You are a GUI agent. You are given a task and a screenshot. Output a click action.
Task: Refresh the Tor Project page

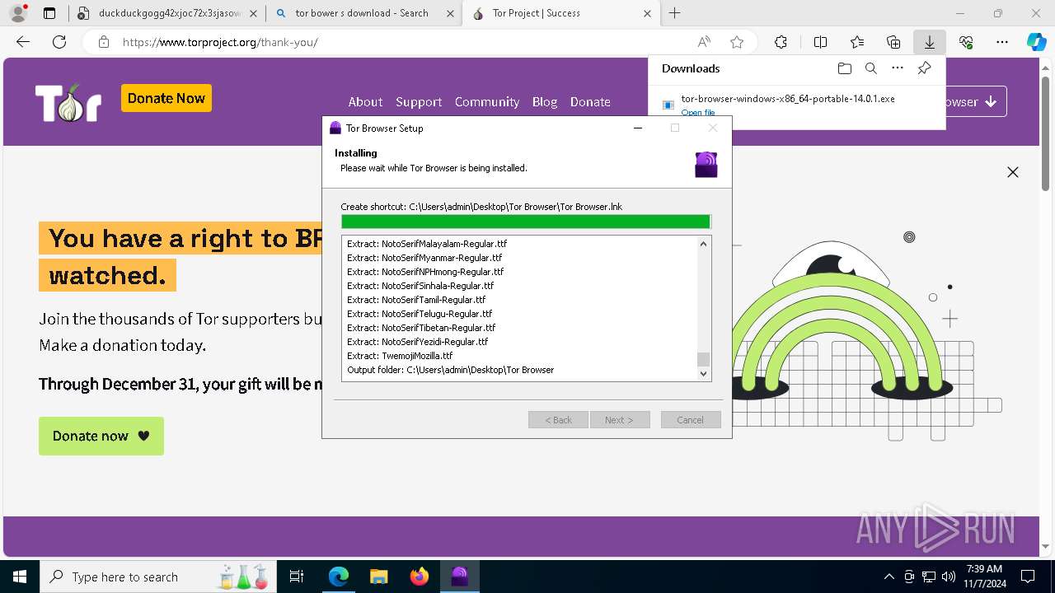pyautogui.click(x=59, y=42)
